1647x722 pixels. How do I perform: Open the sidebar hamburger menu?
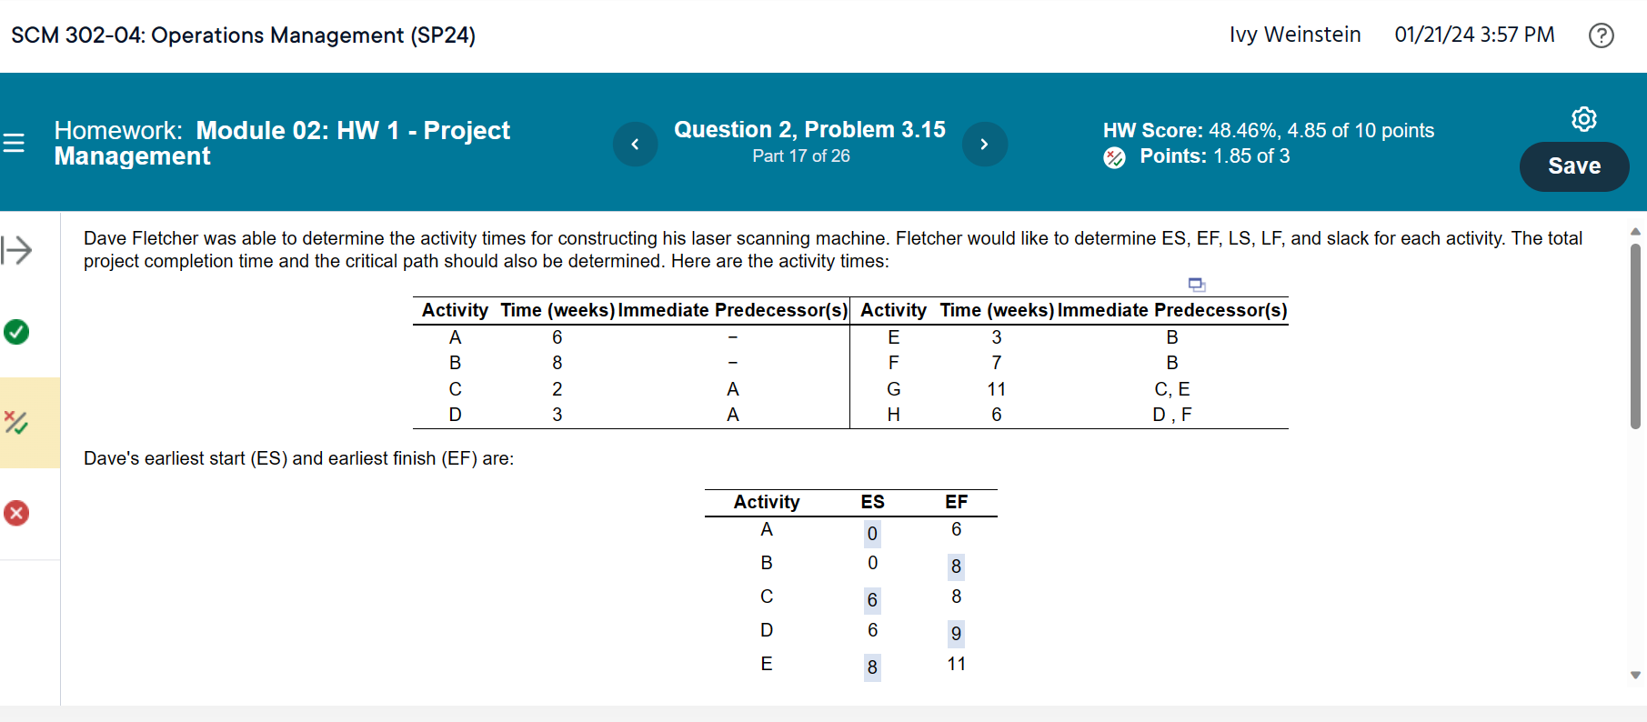[x=13, y=144]
